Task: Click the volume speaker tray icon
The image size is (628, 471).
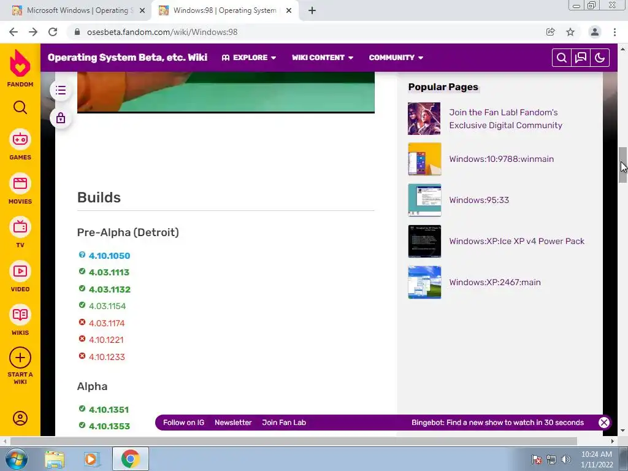Action: 565,459
